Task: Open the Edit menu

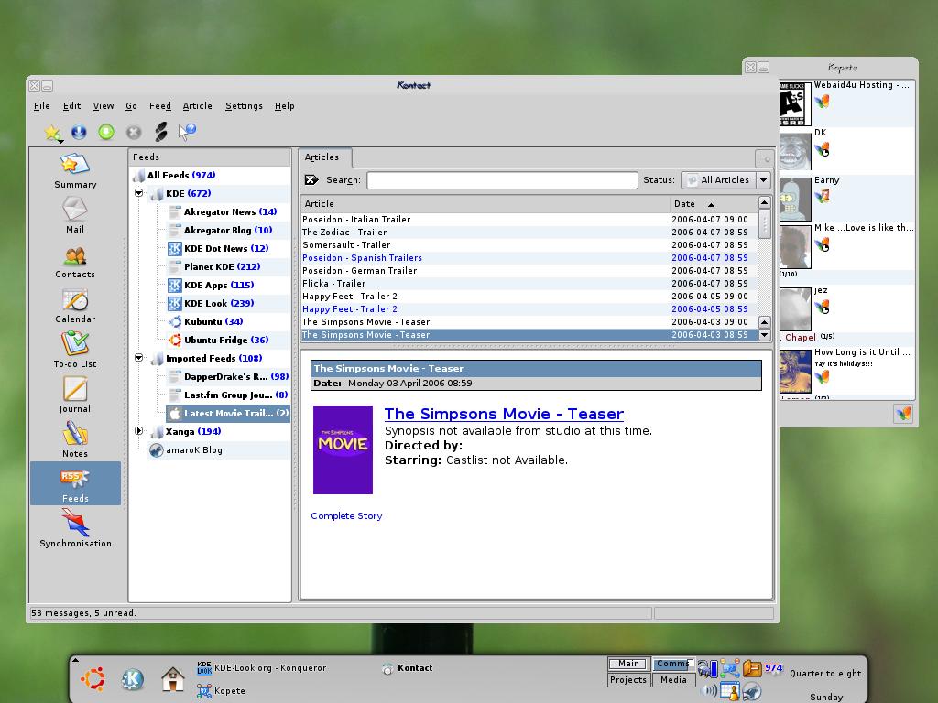Action: pyautogui.click(x=71, y=106)
